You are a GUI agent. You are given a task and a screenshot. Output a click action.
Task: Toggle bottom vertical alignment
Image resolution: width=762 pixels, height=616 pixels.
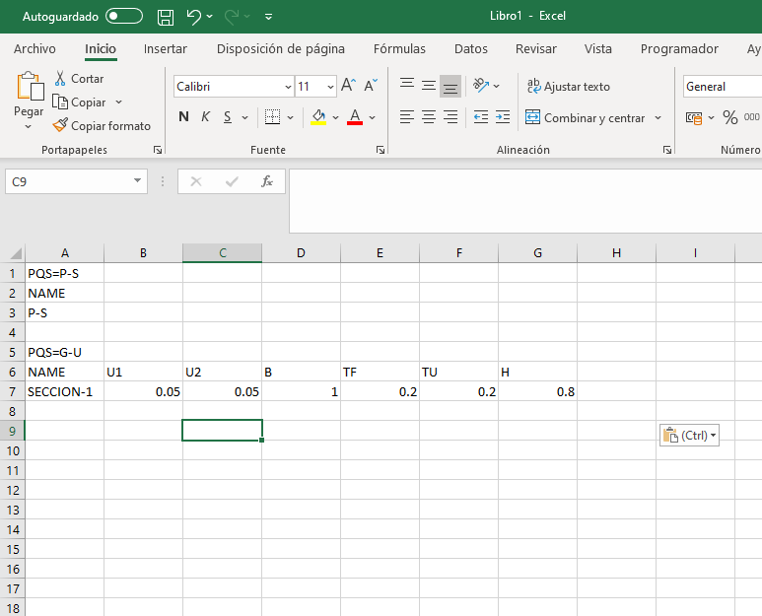coord(450,86)
